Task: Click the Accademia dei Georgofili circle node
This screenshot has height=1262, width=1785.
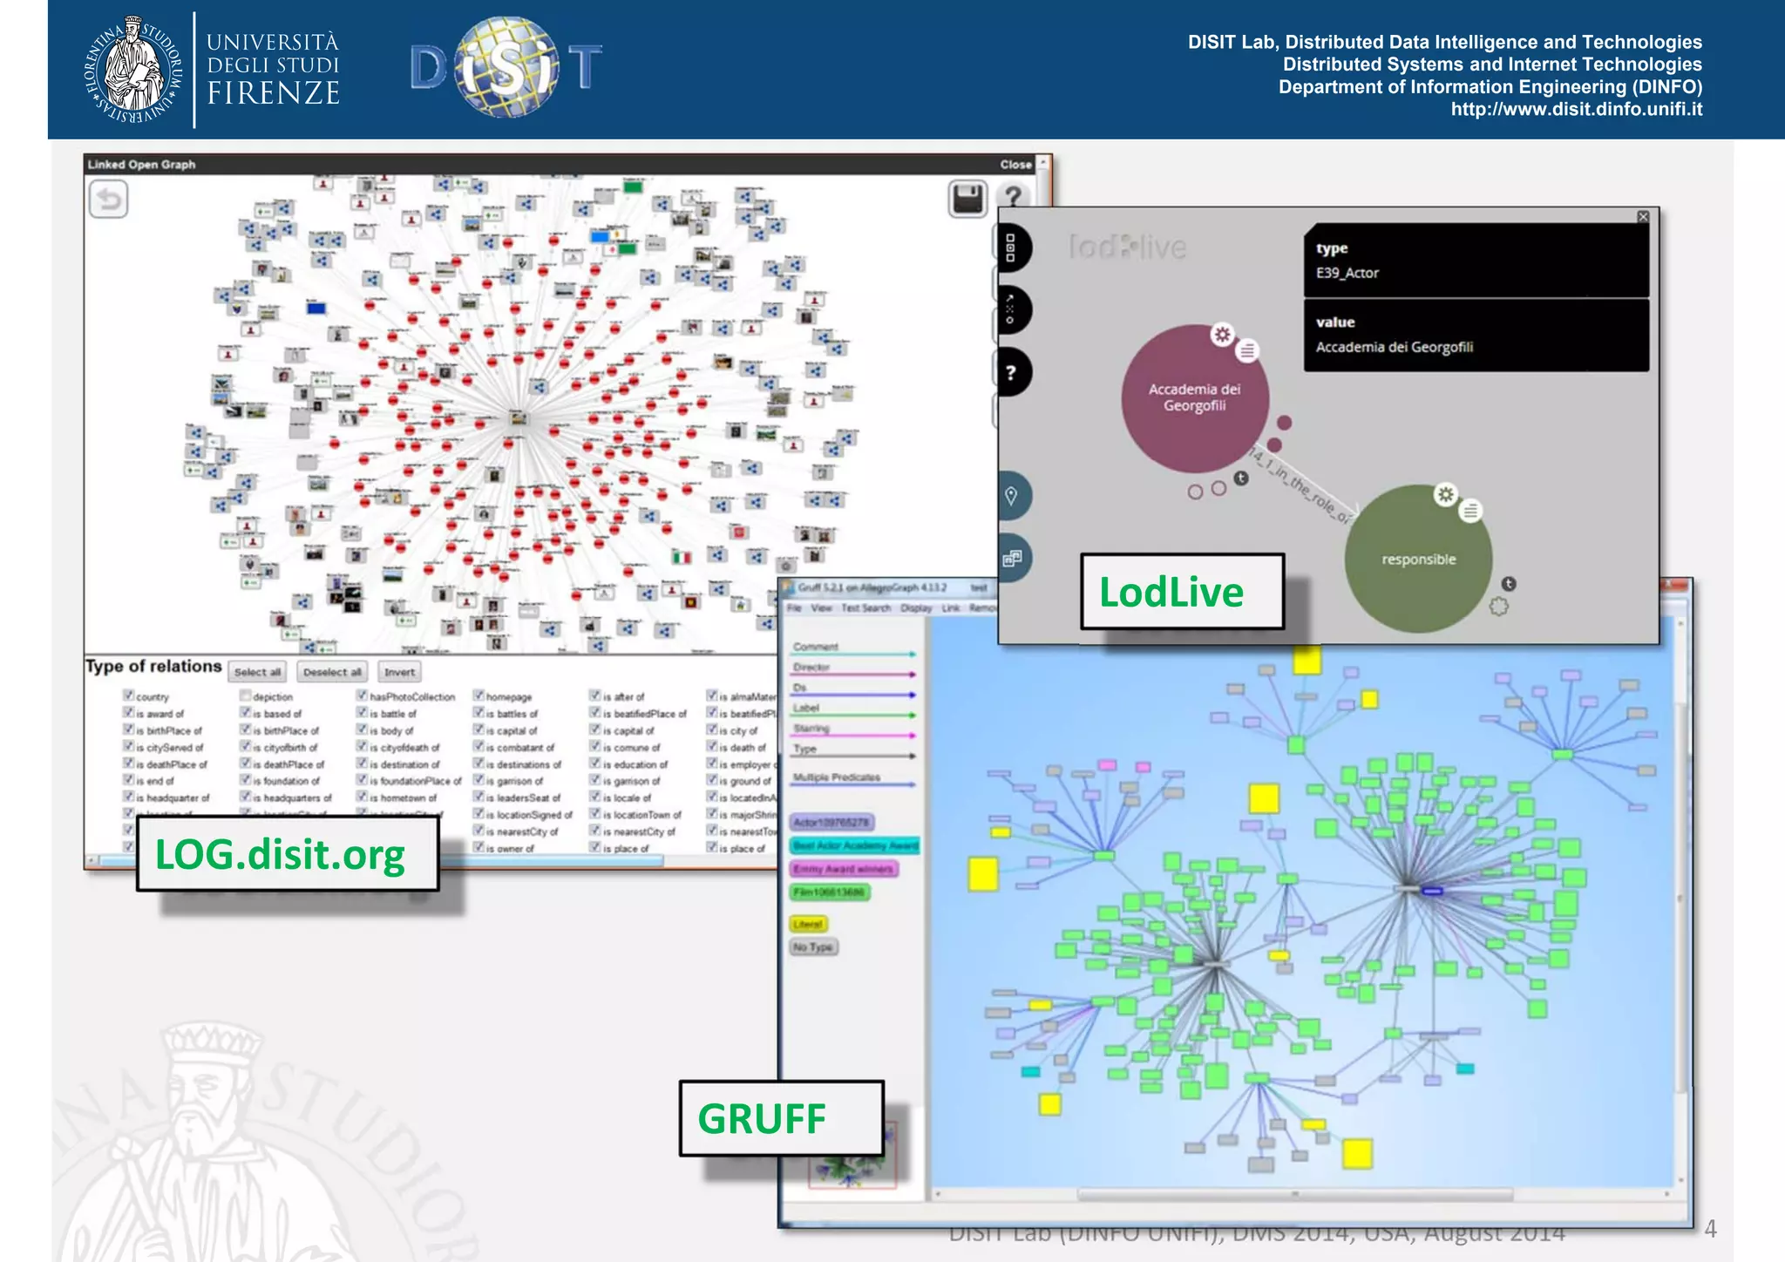Action: point(1194,398)
